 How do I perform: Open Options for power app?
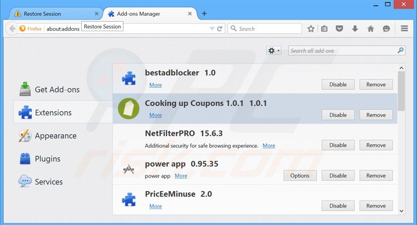pos(300,175)
